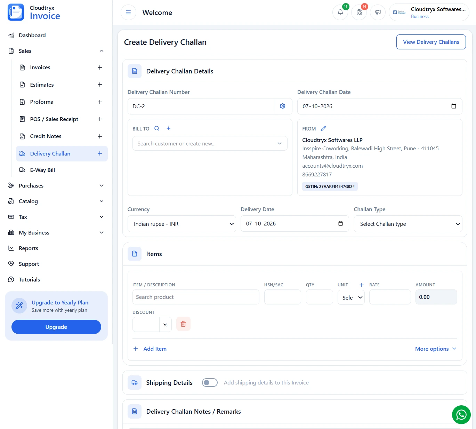Screen dimensions: 476x429
Task: Expand the Catalog menu
Action: [102, 201]
